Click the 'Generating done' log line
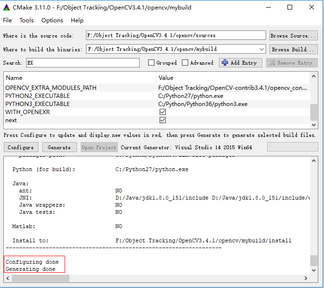The width and height of the screenshot is (324, 288). pyautogui.click(x=30, y=269)
